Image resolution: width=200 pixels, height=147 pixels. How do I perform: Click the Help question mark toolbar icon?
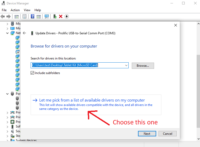(x=33, y=16)
